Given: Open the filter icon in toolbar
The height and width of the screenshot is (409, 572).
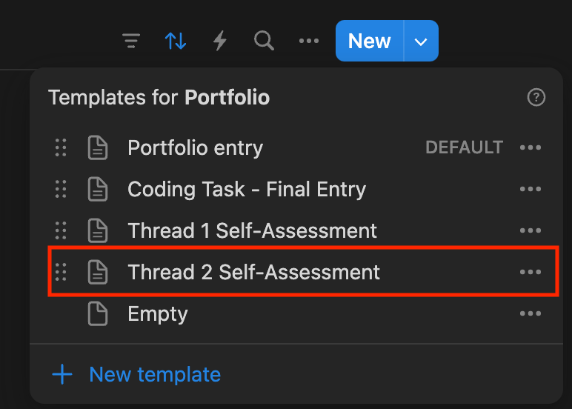Looking at the screenshot, I should [x=131, y=41].
